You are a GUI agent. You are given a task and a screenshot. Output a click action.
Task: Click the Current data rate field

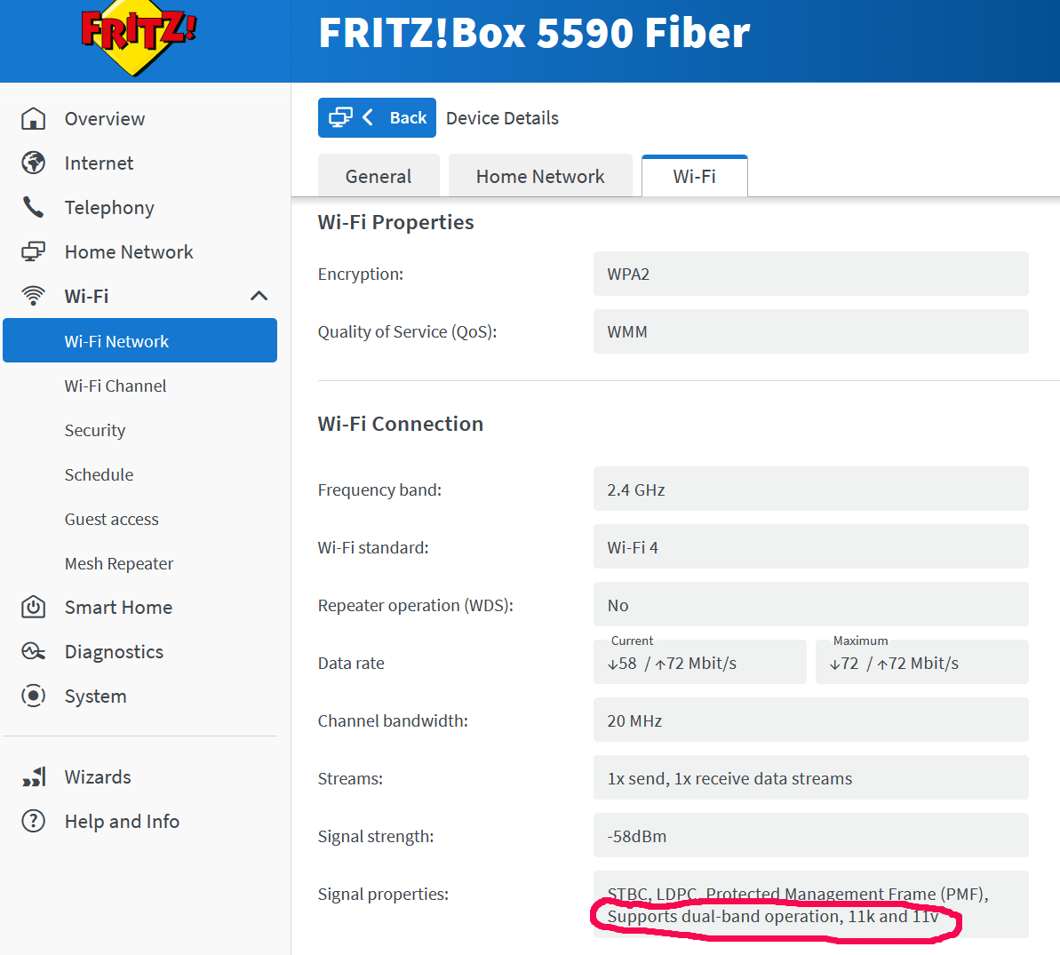[700, 663]
